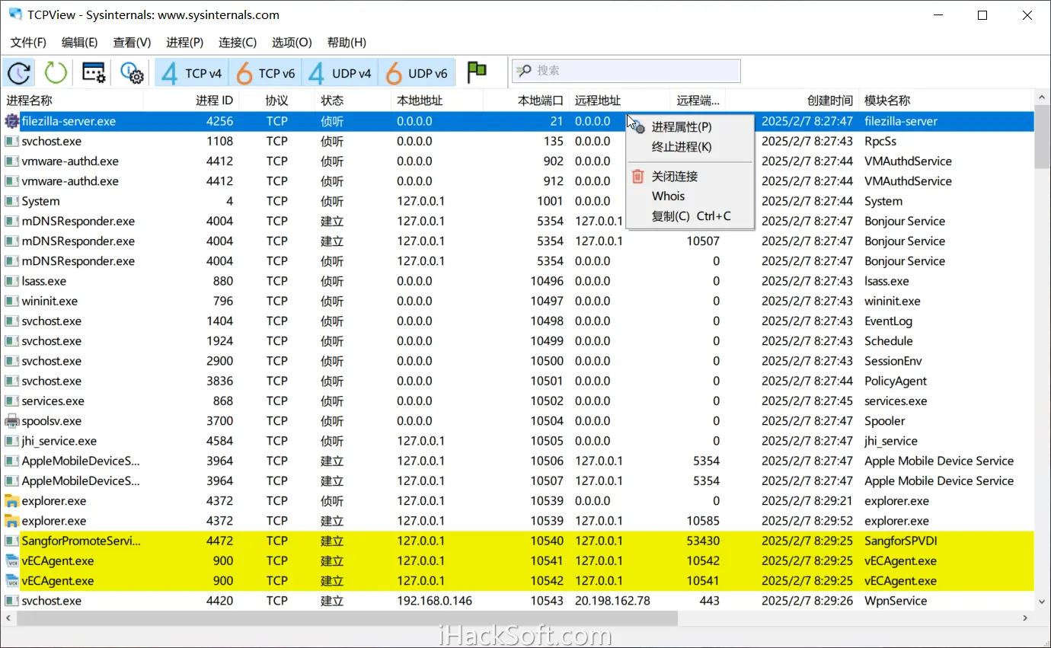
Task: Toggle the TCP v4 filter
Action: tap(192, 73)
